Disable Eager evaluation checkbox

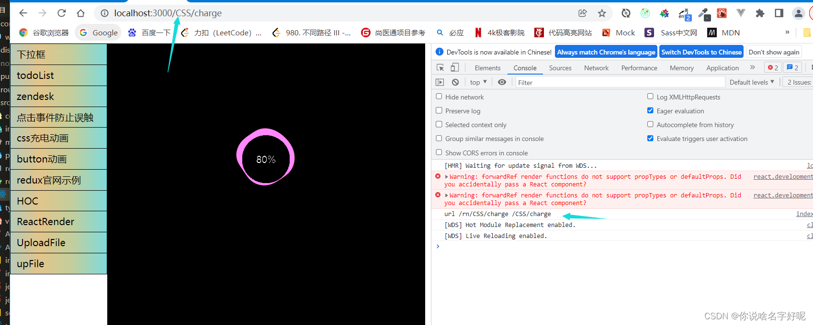[650, 110]
